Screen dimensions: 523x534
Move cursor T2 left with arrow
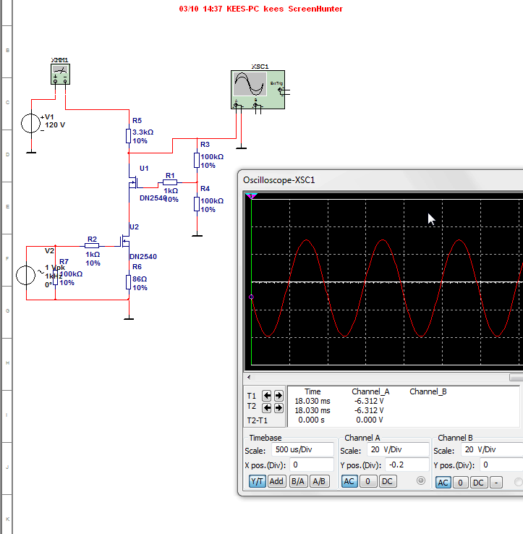click(x=267, y=407)
